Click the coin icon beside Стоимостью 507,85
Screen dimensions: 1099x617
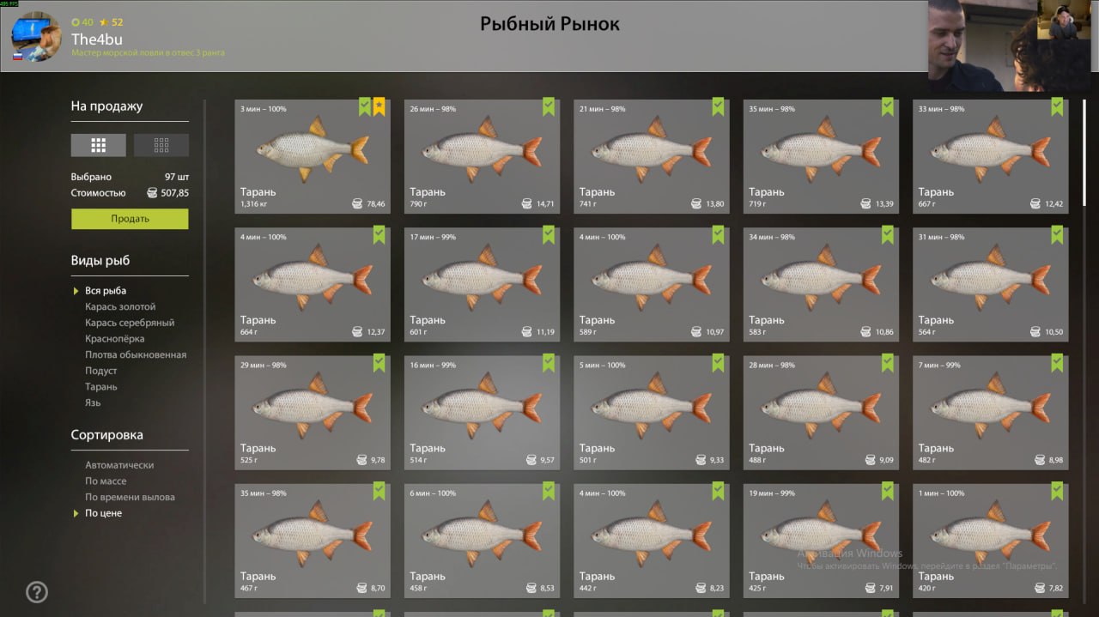coord(152,193)
